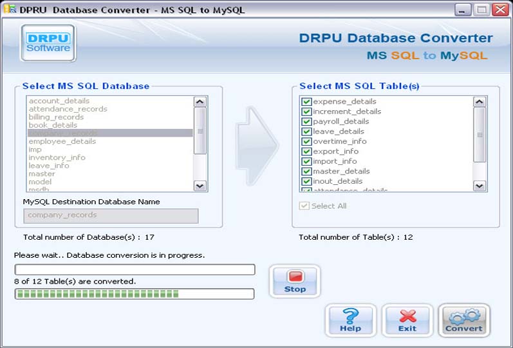Start conversion with the Convert gears button
This screenshot has width=513, height=348.
tap(463, 320)
